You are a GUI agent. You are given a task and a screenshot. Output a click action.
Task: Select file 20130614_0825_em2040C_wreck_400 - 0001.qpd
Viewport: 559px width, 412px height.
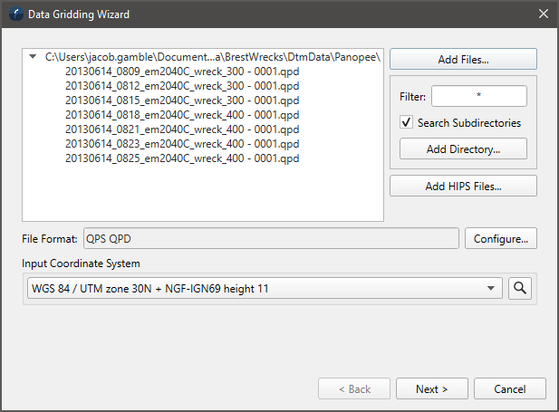(182, 158)
